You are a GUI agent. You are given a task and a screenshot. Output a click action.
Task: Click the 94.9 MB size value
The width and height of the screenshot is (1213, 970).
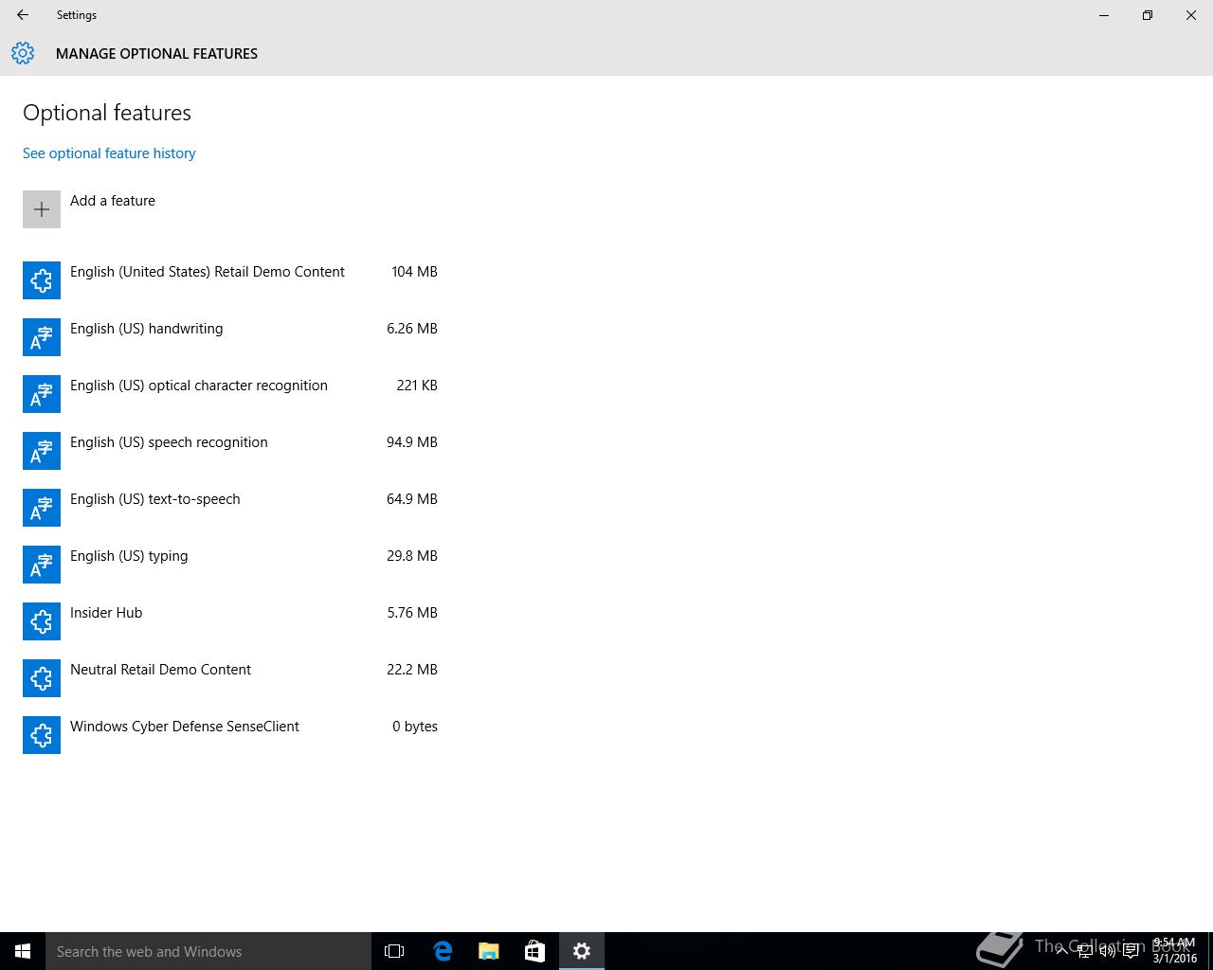tap(412, 442)
